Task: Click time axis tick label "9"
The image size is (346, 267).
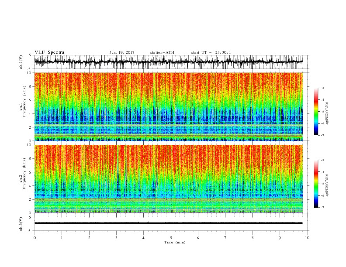Action: [280, 238]
